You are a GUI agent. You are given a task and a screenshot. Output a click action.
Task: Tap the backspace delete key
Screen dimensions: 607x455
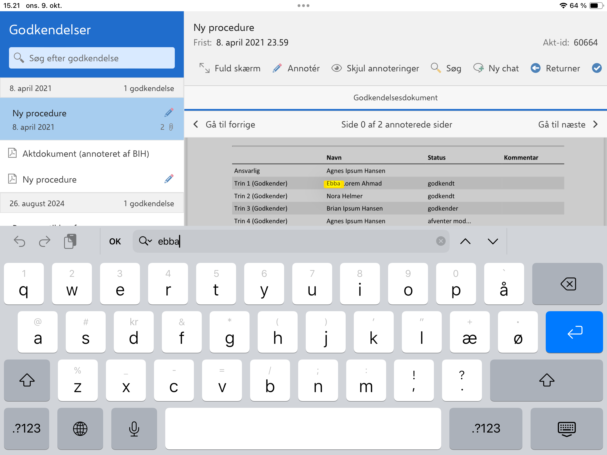coord(568,284)
